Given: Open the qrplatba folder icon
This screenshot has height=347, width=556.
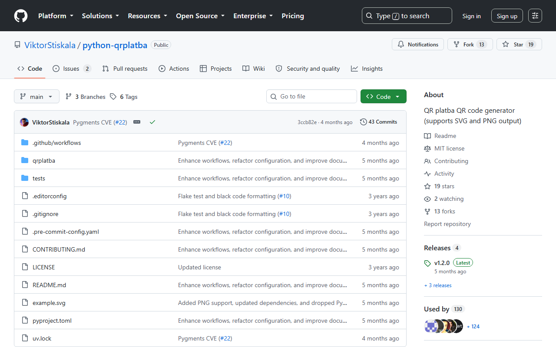Looking at the screenshot, I should click(x=25, y=160).
